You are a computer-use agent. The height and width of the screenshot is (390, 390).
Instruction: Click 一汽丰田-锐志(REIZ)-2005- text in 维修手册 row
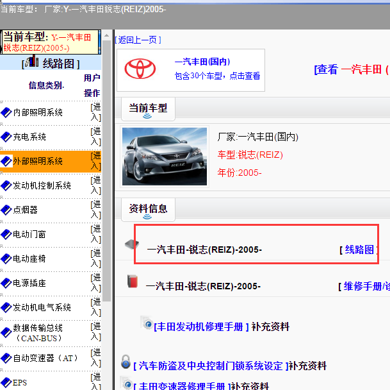click(203, 286)
